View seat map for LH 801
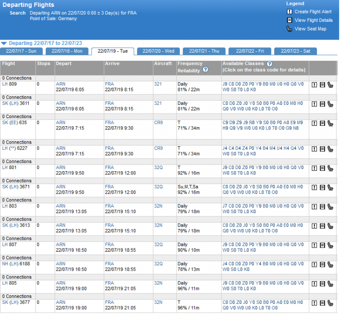The width and height of the screenshot is (340, 318). click(x=330, y=168)
